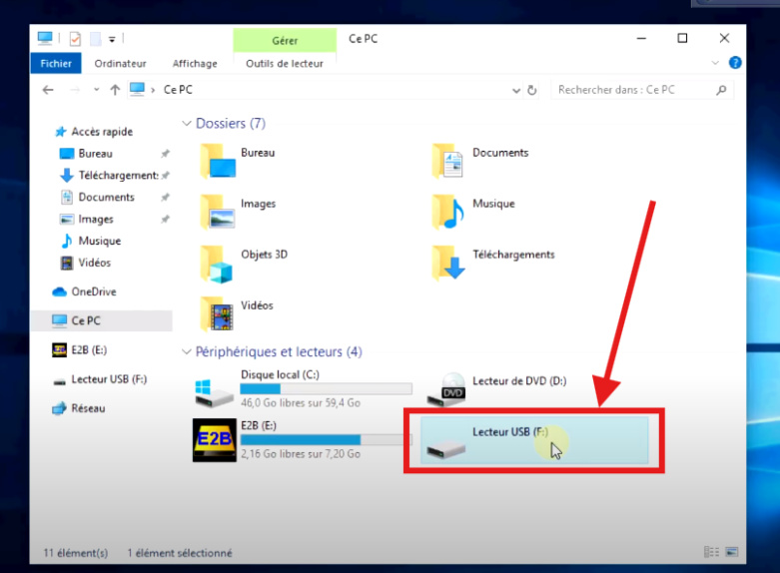Open Customize Quick Access Toolbar dropdown
Screen dimensions: 780x573
(113, 39)
